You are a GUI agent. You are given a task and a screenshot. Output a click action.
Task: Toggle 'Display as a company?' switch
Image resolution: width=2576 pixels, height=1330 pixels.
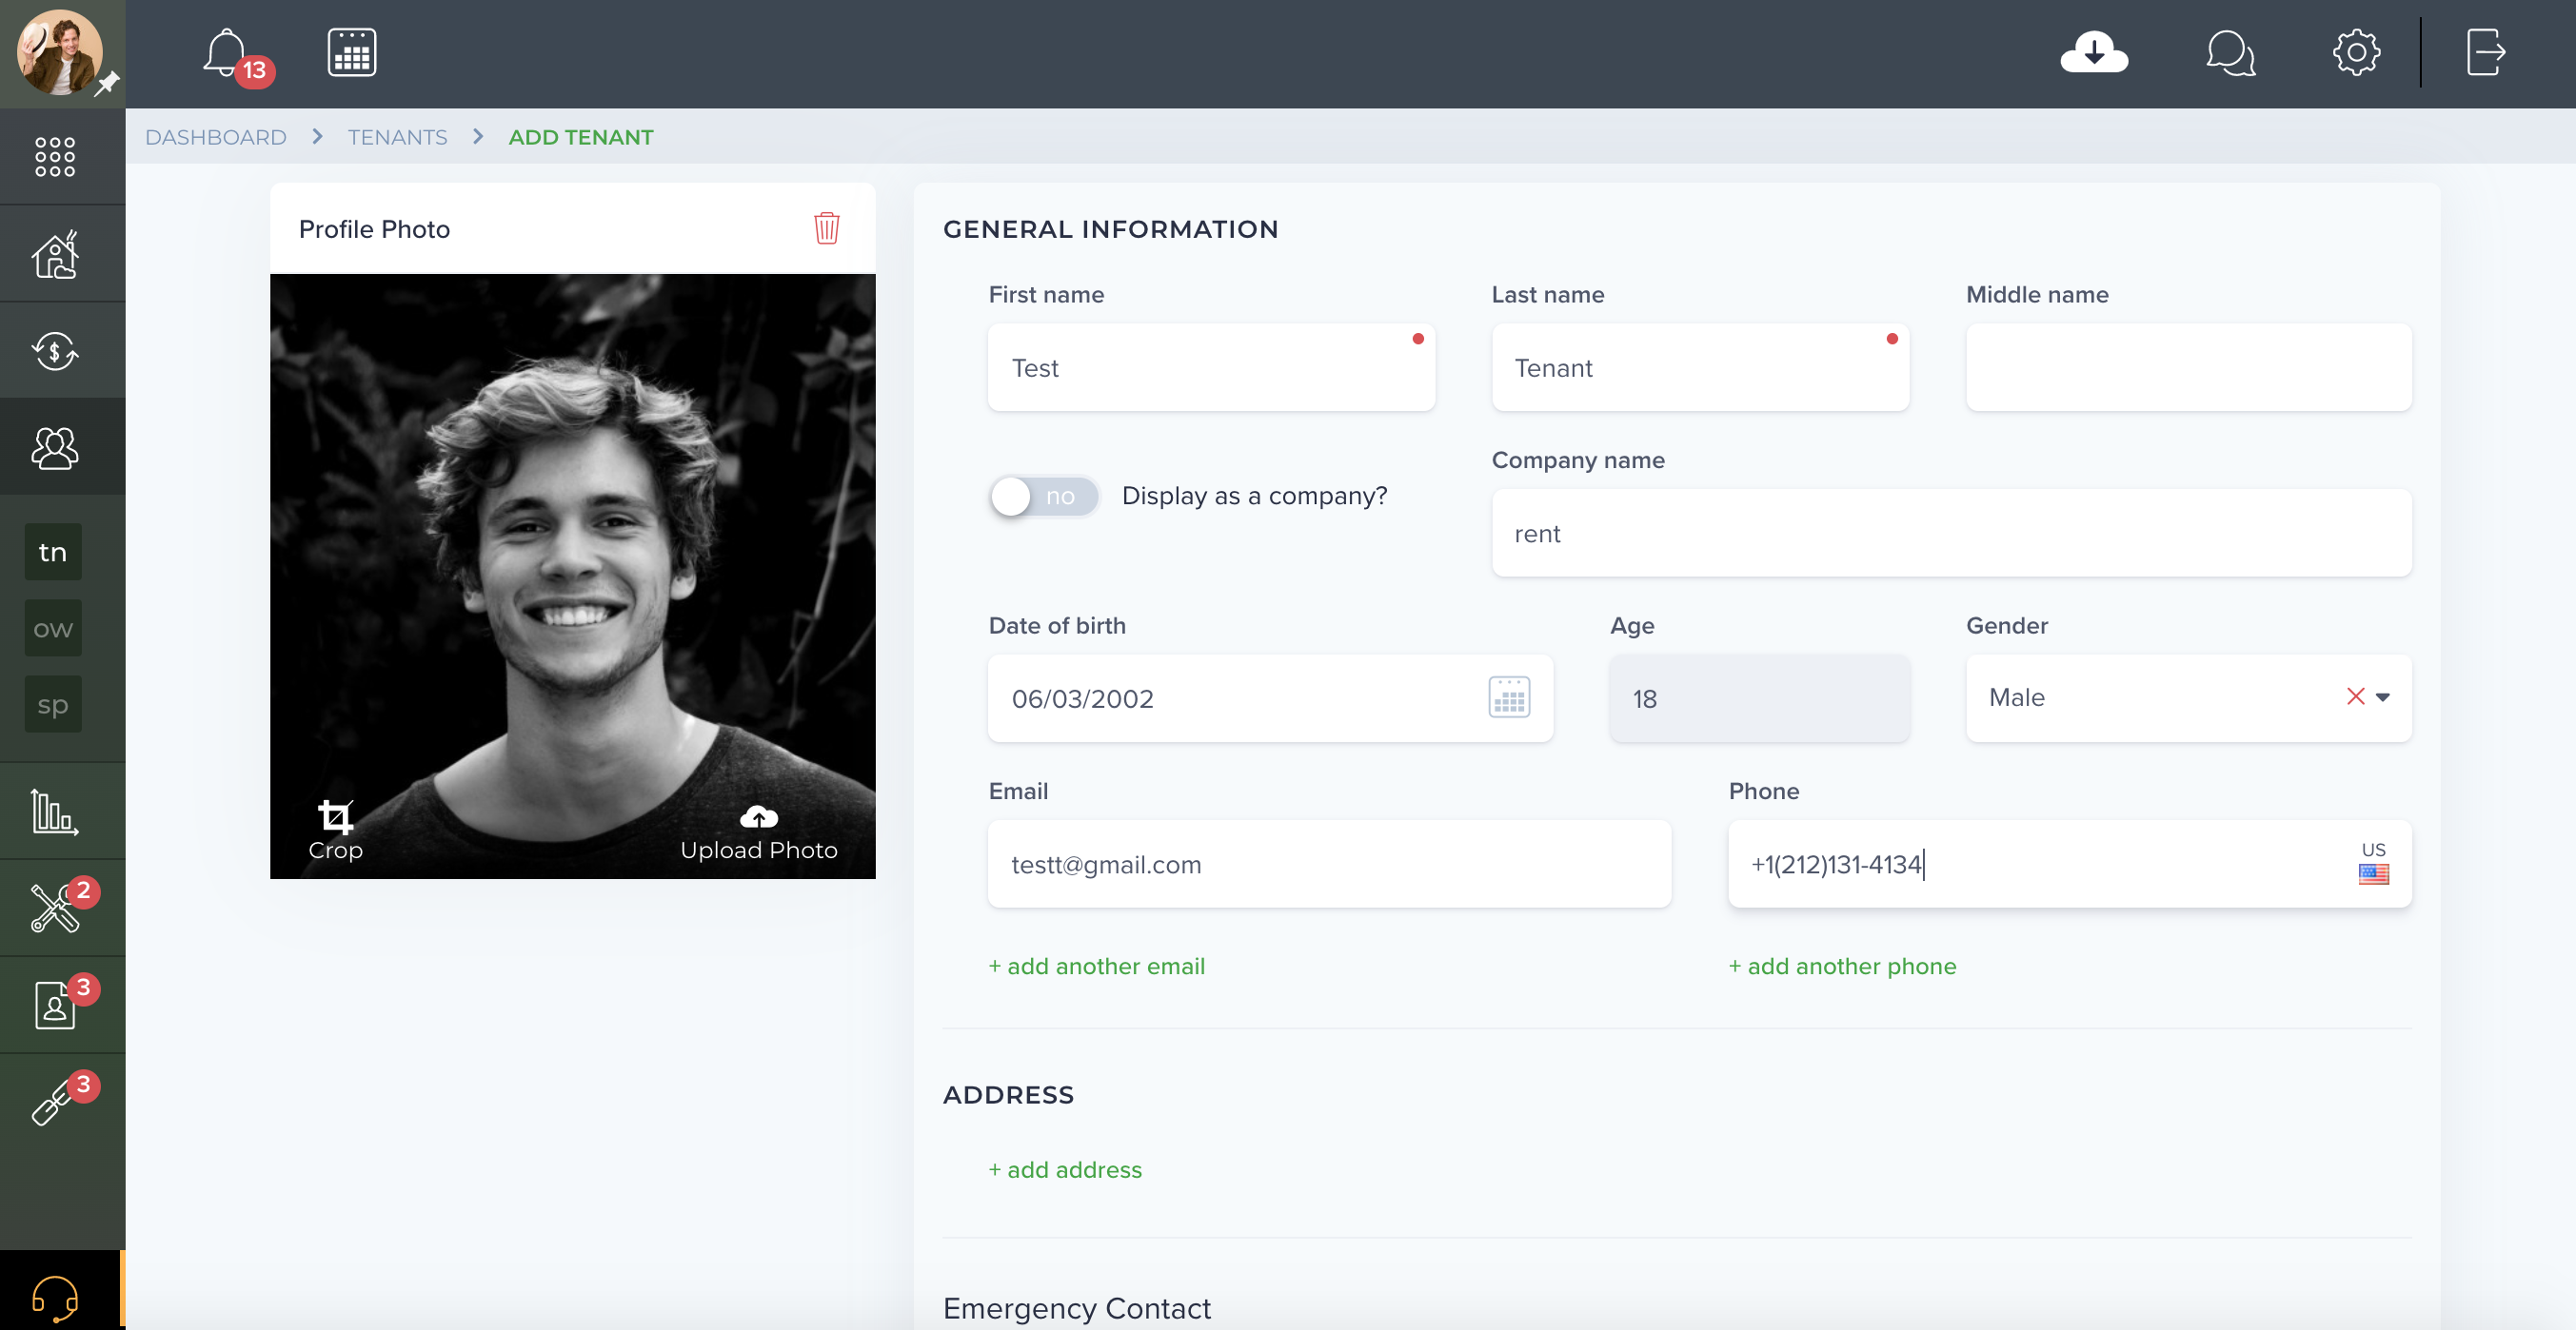pyautogui.click(x=1044, y=496)
